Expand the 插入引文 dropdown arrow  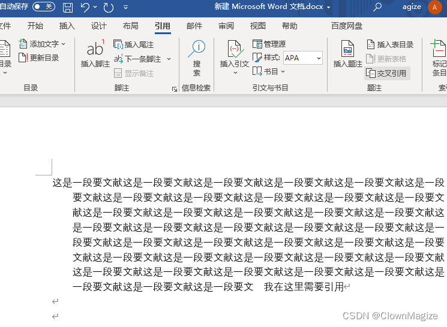point(235,72)
